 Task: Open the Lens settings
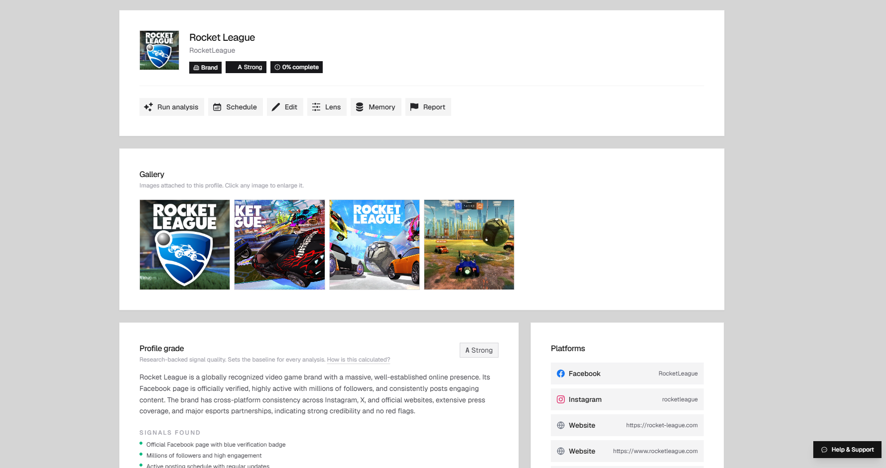tap(327, 107)
